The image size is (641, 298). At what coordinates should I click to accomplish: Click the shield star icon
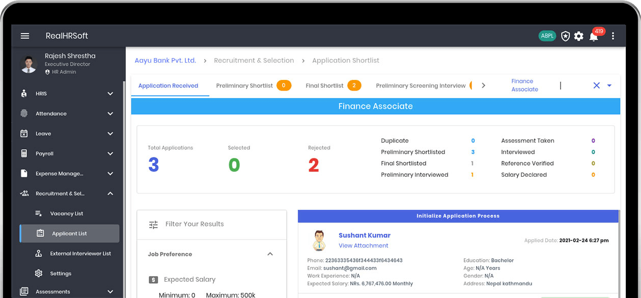click(x=565, y=36)
